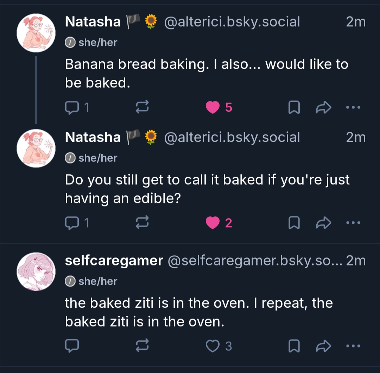Bookmark the banana bread post
This screenshot has width=380, height=373.
(294, 107)
